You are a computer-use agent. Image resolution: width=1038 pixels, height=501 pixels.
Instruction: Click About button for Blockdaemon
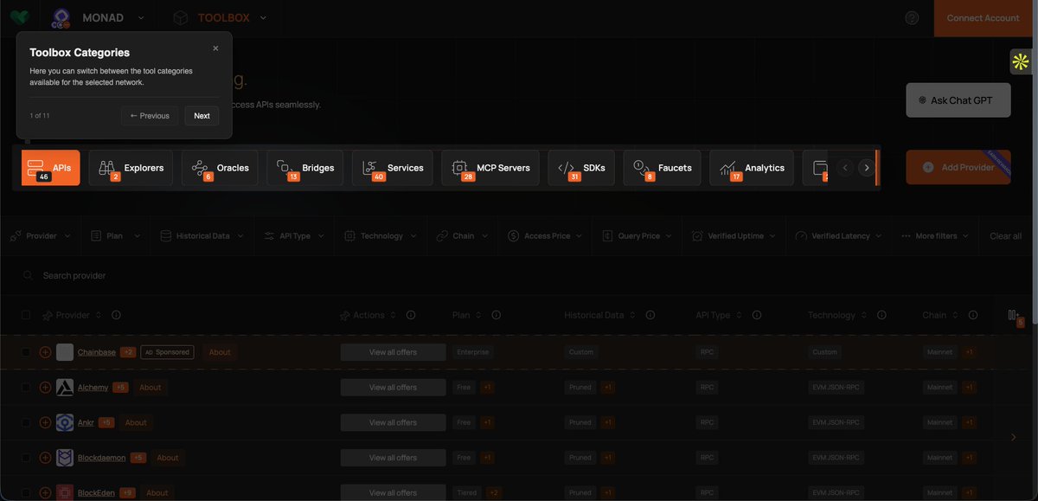tap(168, 458)
